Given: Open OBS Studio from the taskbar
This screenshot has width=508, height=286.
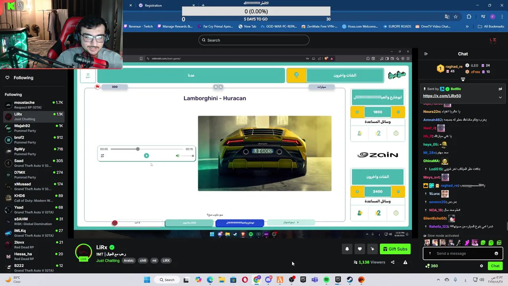Looking at the screenshot, I should pyautogui.click(x=292, y=280).
